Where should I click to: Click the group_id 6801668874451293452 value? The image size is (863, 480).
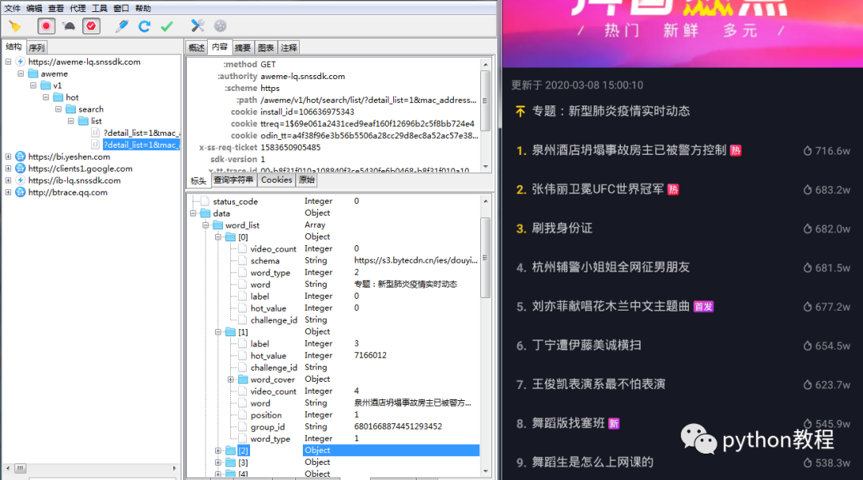398,426
